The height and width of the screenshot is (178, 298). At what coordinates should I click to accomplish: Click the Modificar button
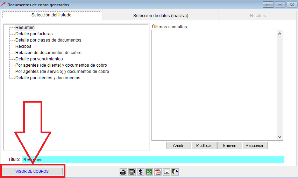(204, 146)
